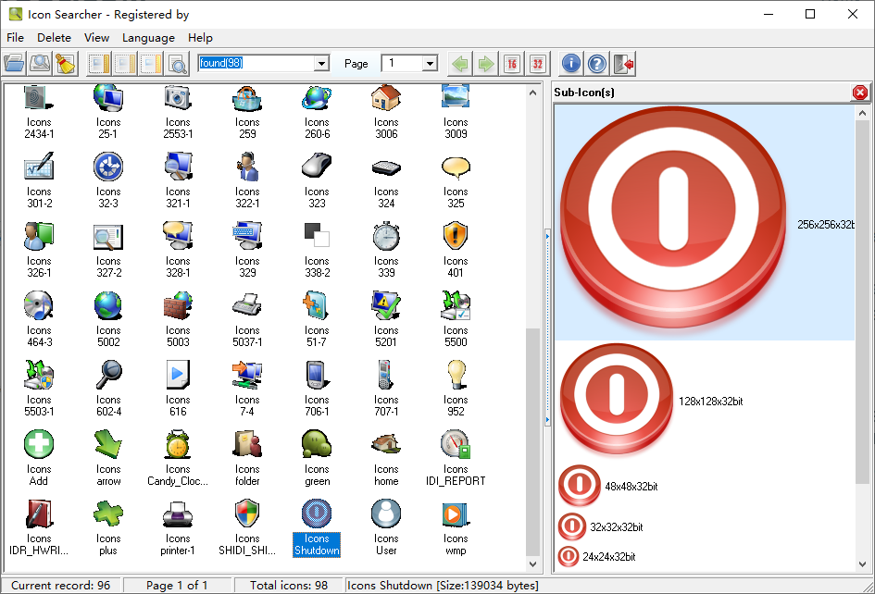This screenshot has width=875, height=594.
Task: Open the Delete menu
Action: [54, 37]
